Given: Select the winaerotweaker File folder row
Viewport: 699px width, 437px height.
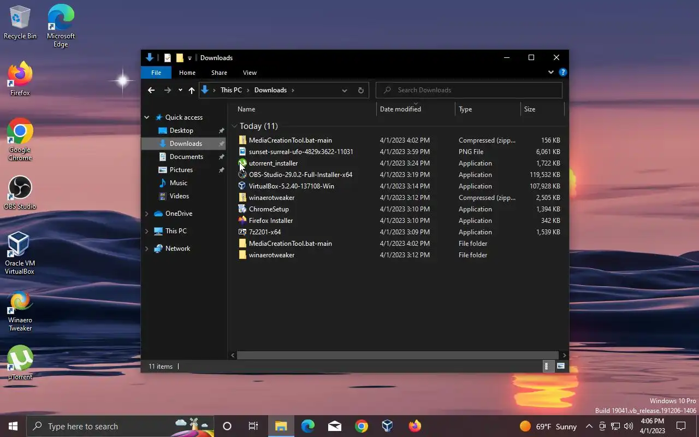Looking at the screenshot, I should coord(399,255).
